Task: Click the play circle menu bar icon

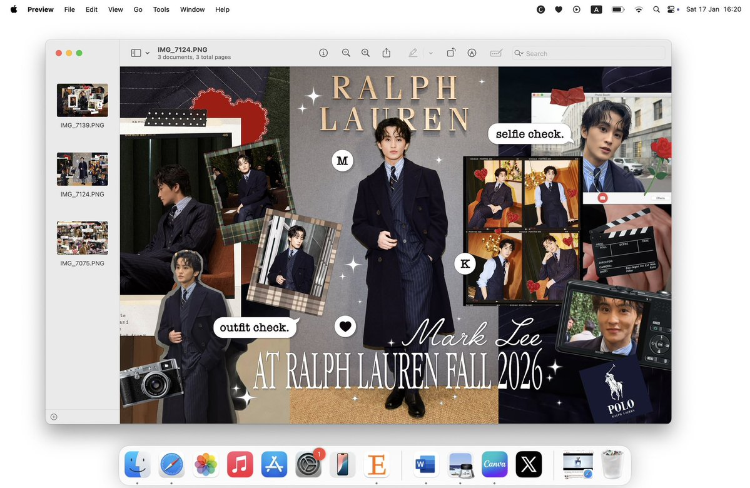Action: tap(576, 9)
